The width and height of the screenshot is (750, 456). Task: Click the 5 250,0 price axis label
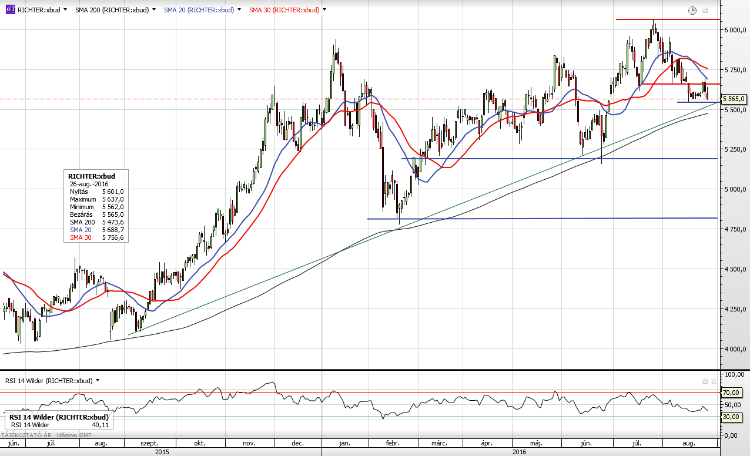[735, 150]
